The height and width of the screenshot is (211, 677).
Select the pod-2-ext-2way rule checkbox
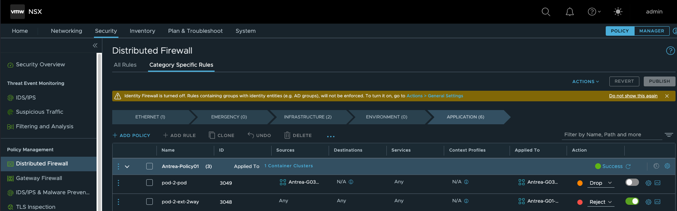tap(150, 202)
